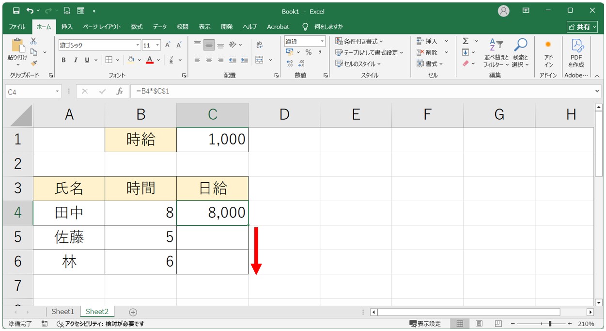Toggle Wrap Text (ab) button
The image size is (606, 331).
click(260, 45)
